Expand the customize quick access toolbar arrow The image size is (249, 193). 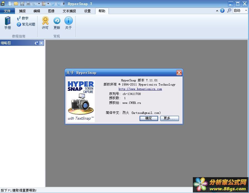click(64, 4)
